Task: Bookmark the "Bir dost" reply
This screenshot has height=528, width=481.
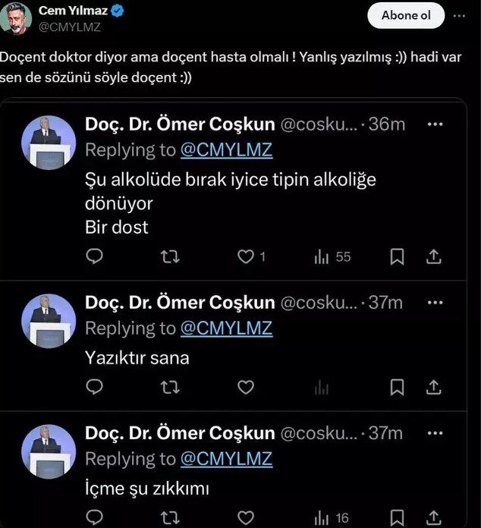Action: pos(397,257)
